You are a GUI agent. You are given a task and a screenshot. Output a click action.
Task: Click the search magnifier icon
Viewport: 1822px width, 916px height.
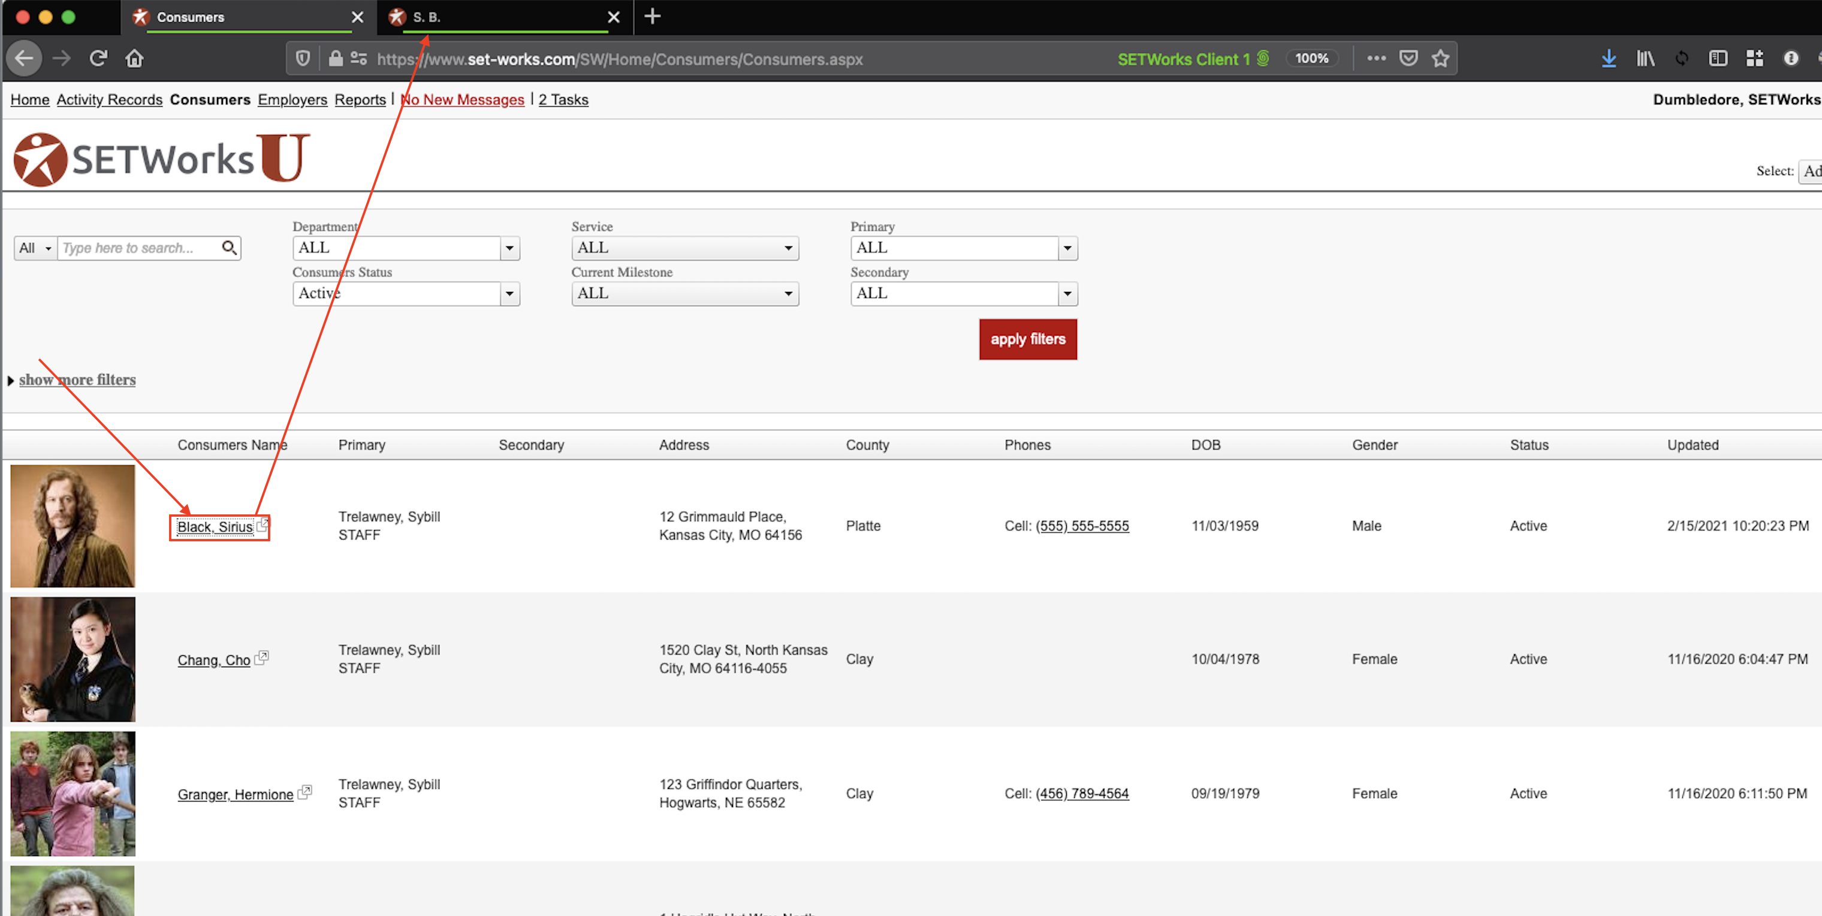click(228, 248)
